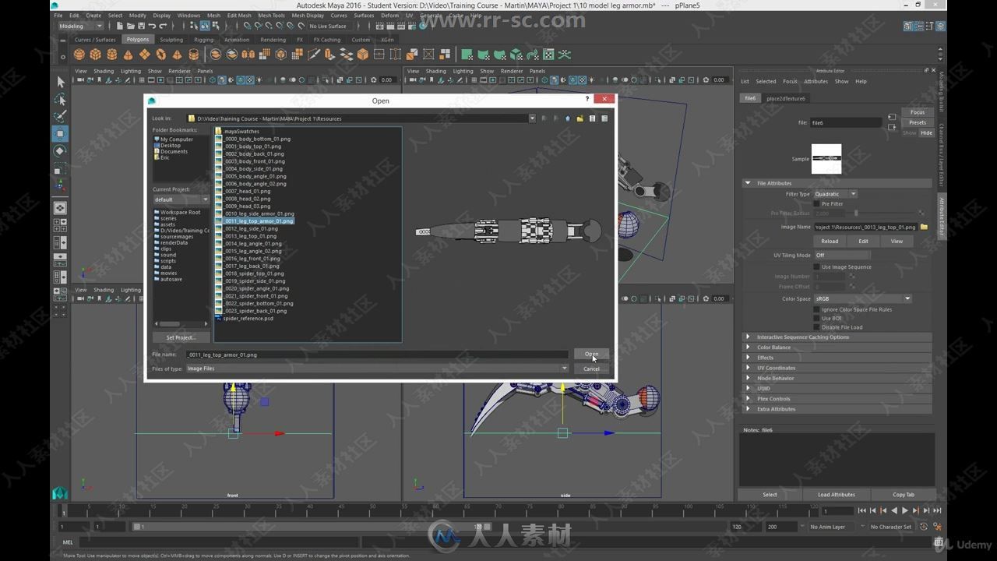Open the Modeling menu set dropdown

coord(80,26)
